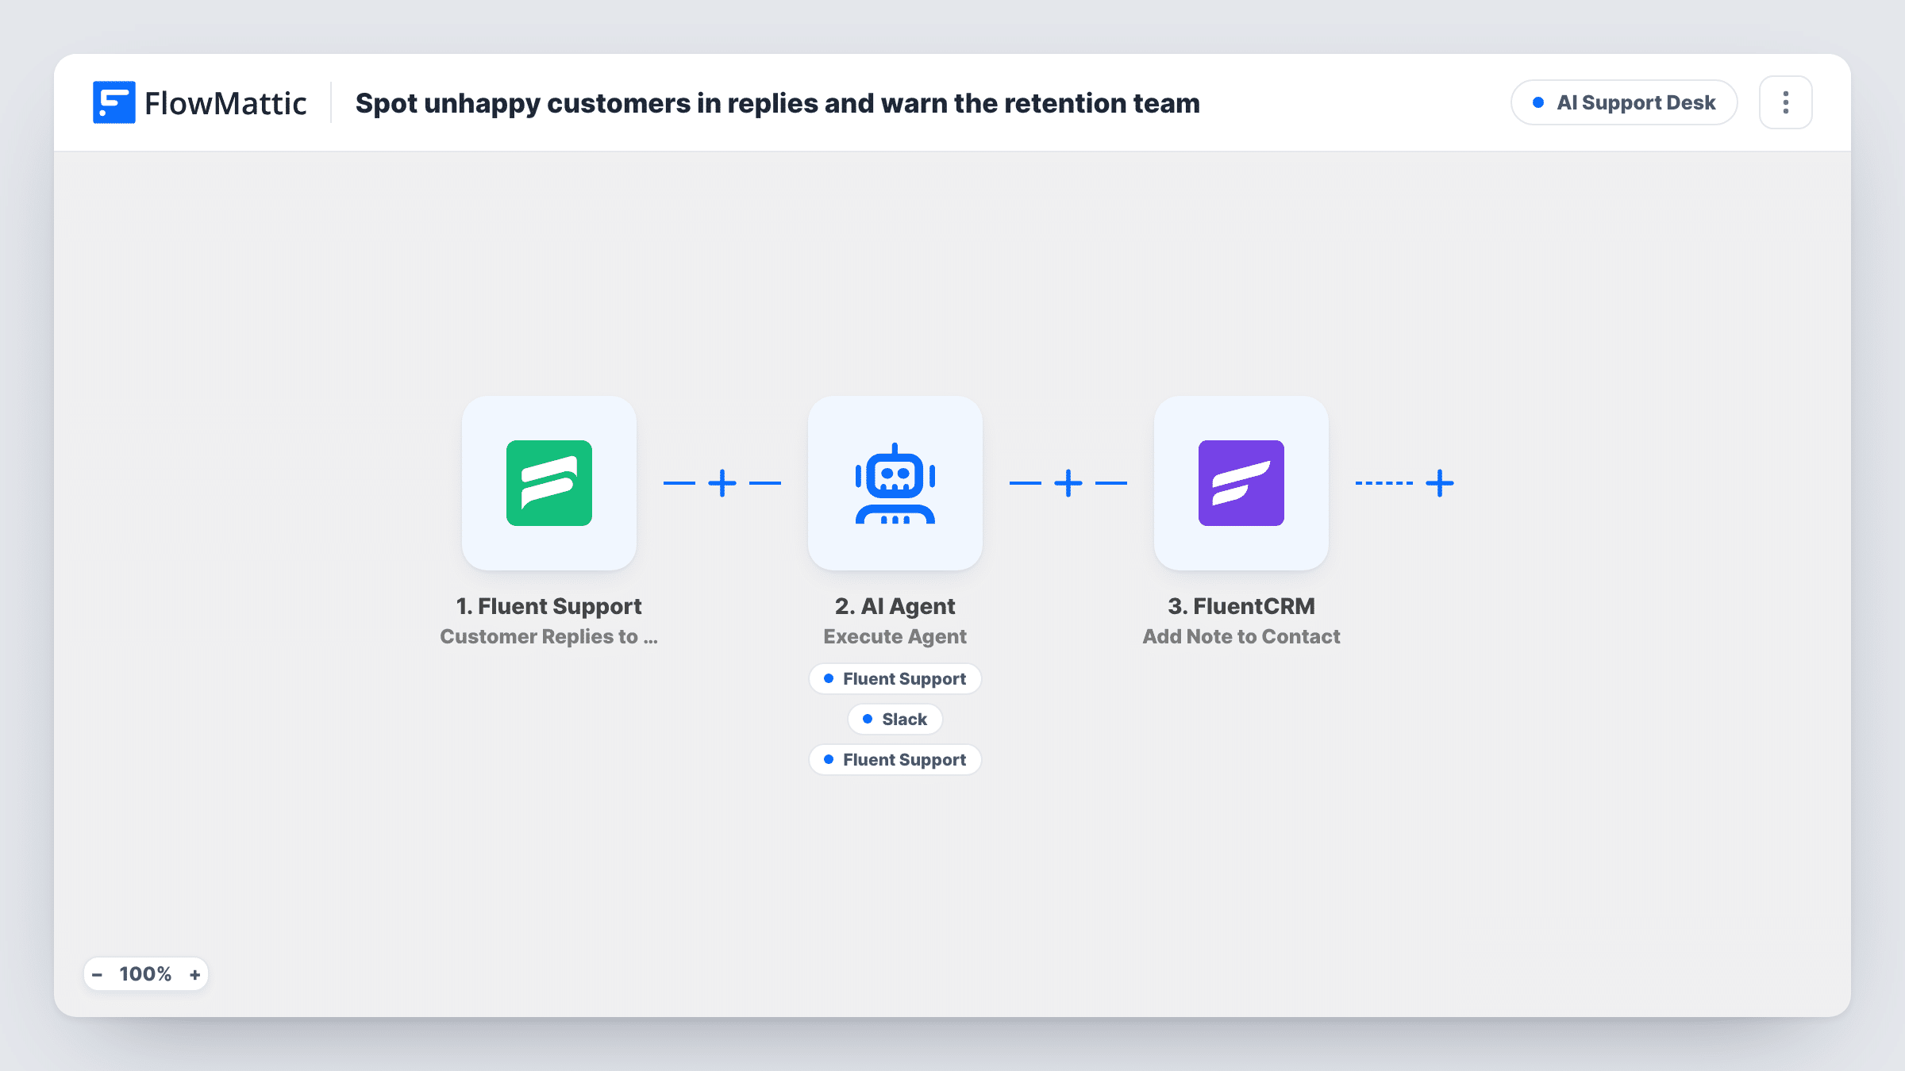Select the last Fluent Support agent tool pill
The height and width of the screenshot is (1071, 1905).
tap(895, 760)
